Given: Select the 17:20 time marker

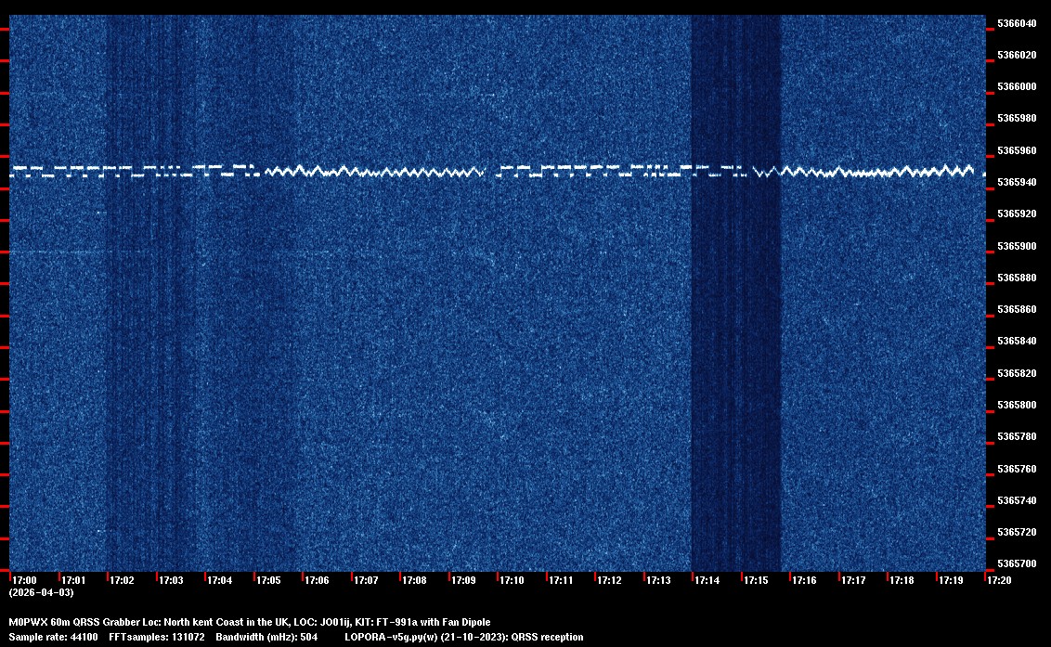Looking at the screenshot, I should [x=999, y=580].
